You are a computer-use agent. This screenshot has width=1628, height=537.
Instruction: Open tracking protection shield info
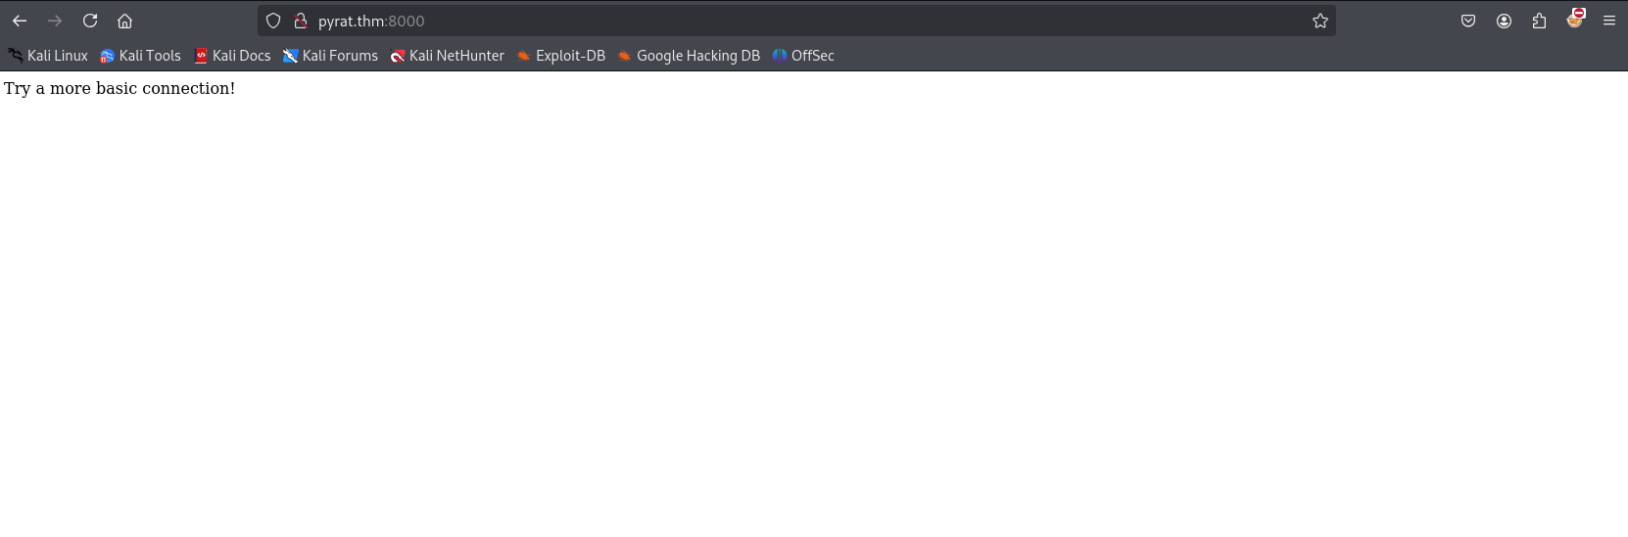pos(273,21)
